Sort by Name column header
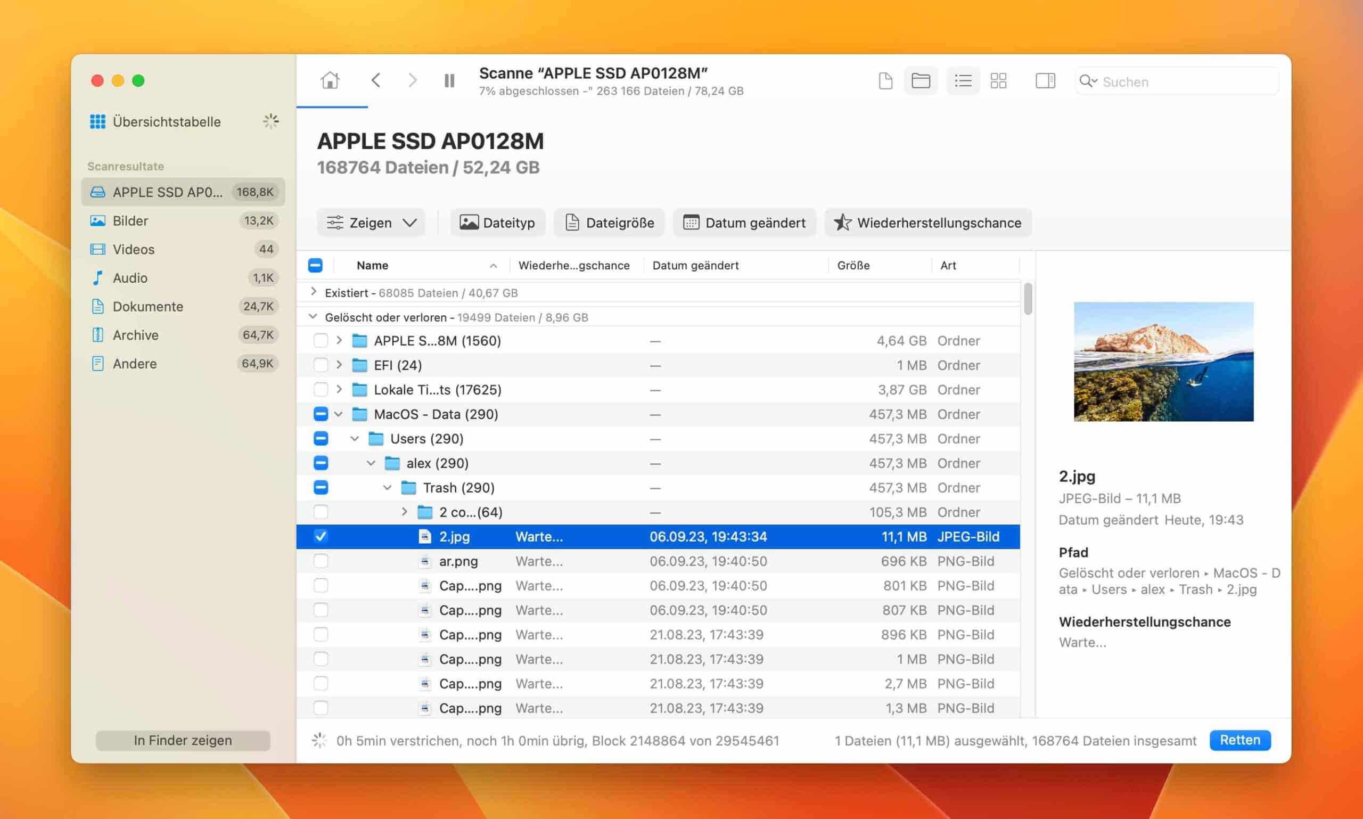This screenshot has width=1363, height=819. (422, 266)
